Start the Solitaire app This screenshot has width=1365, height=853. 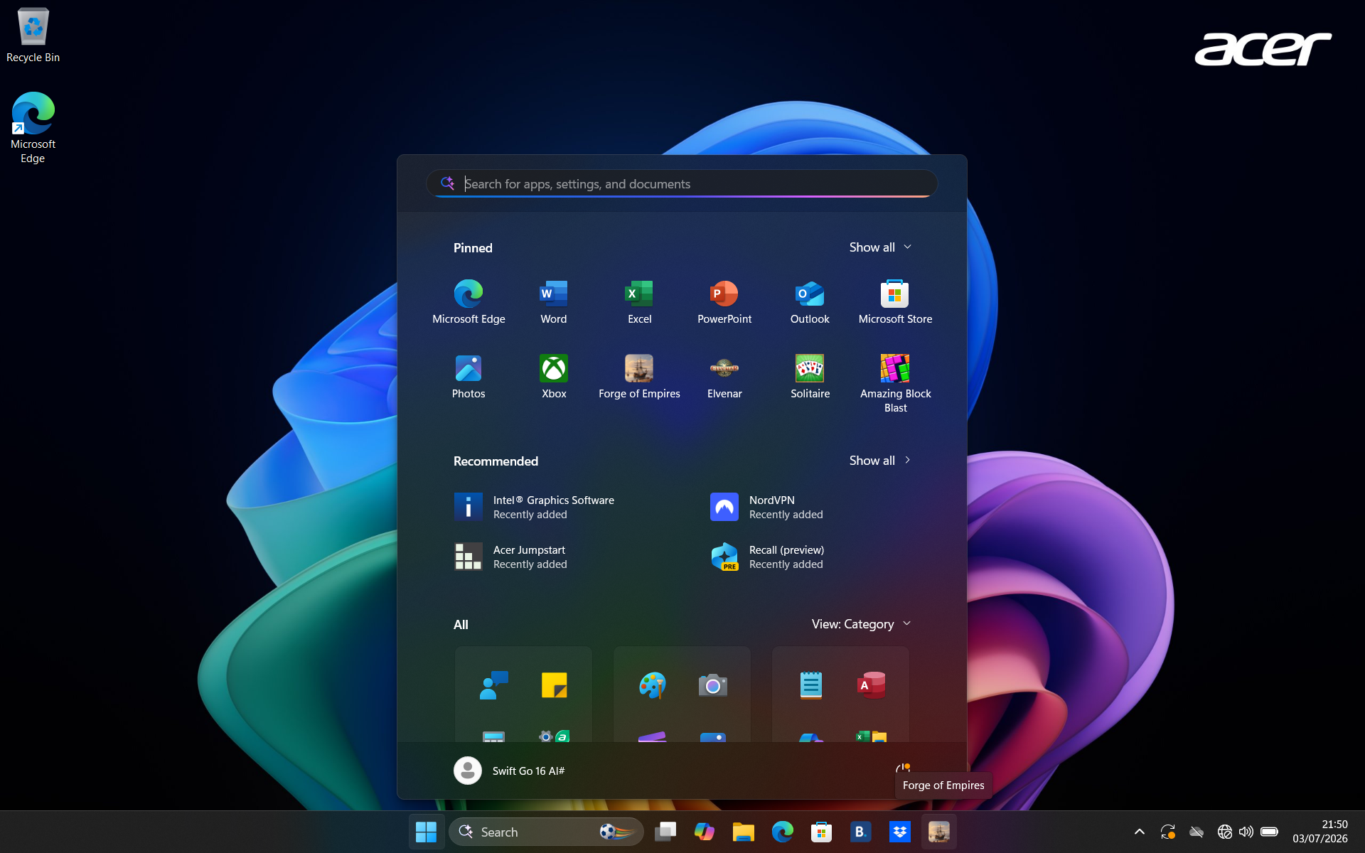click(810, 377)
